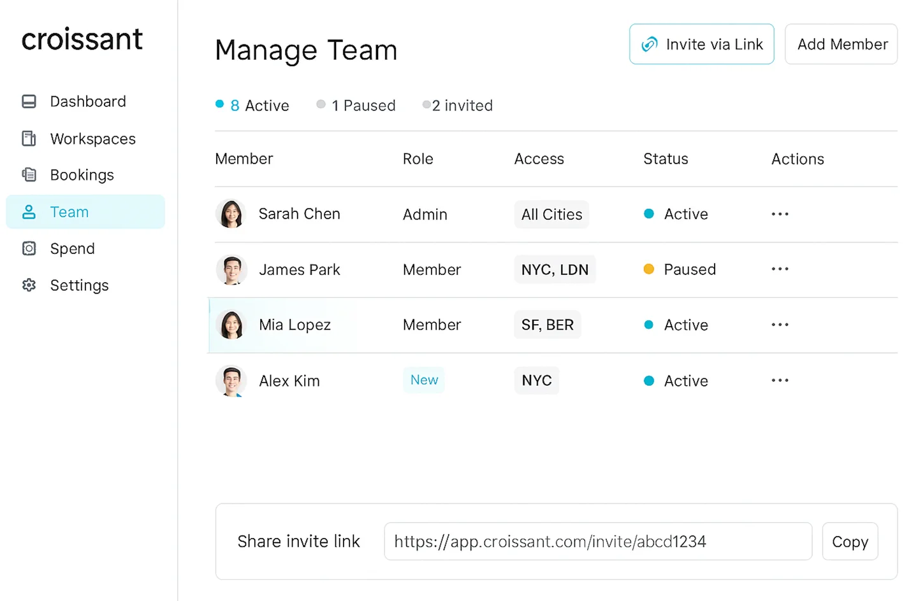Click the Manage Team heading
918x601 pixels.
pyautogui.click(x=306, y=50)
